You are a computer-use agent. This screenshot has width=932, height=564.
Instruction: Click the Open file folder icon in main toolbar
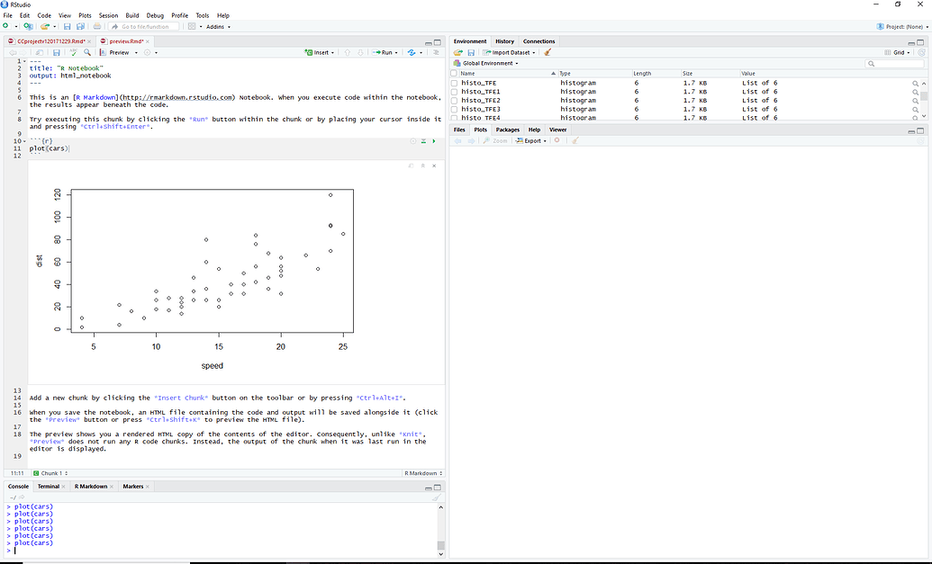45,27
